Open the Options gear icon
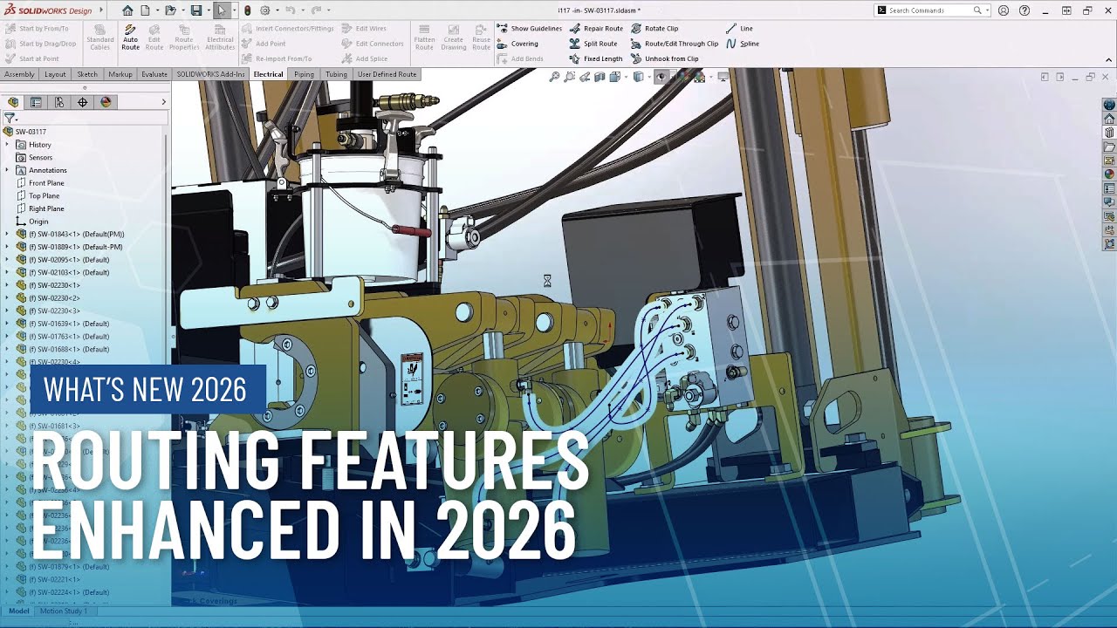1117x628 pixels. click(265, 10)
